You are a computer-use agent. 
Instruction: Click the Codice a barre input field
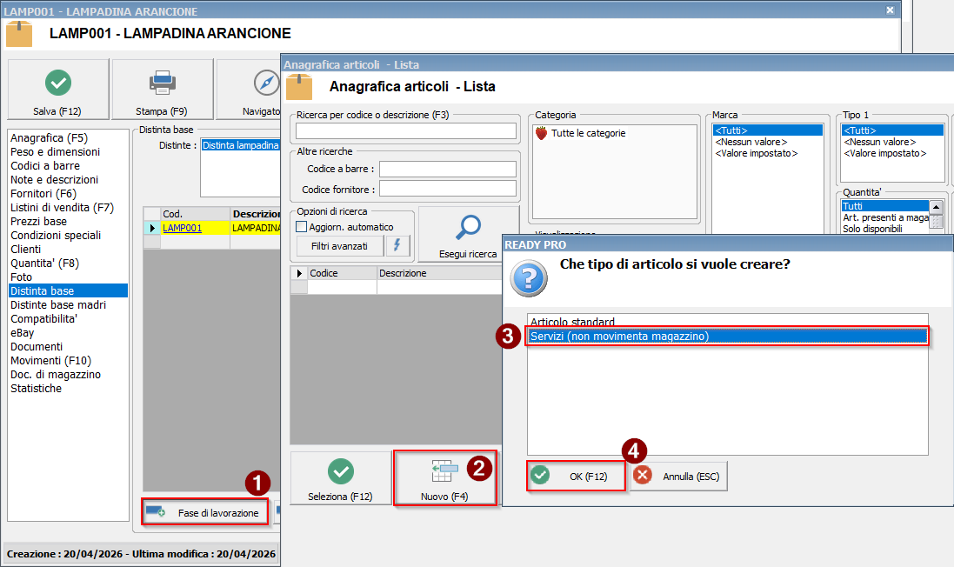click(447, 169)
